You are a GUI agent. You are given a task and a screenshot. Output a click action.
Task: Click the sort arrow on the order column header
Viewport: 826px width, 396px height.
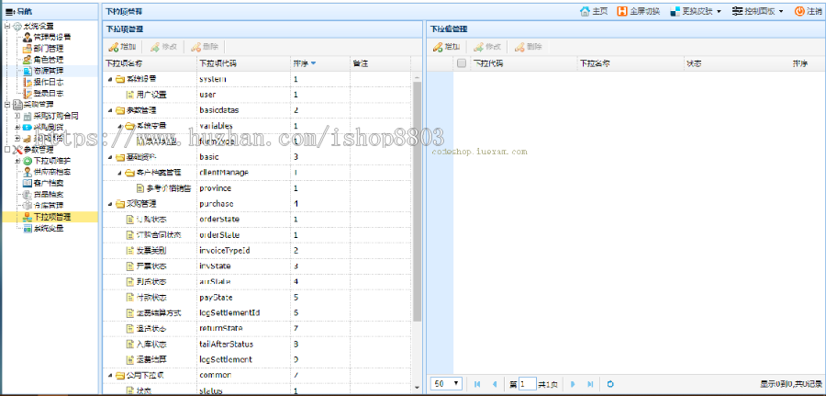coord(314,63)
